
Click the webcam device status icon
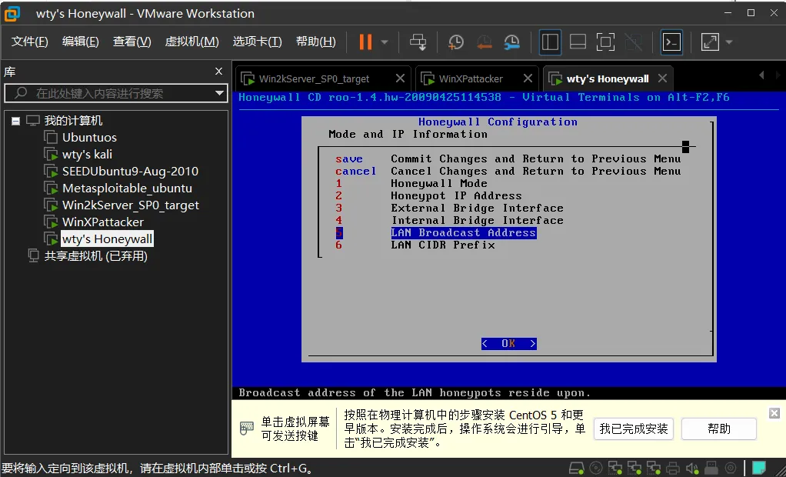click(x=731, y=469)
